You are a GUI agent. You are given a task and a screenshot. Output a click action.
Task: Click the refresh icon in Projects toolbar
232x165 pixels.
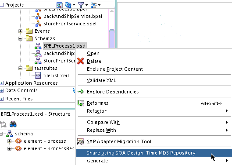(x=68, y=5)
